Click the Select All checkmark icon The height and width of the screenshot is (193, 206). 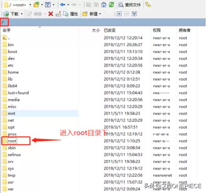pos(134,14)
